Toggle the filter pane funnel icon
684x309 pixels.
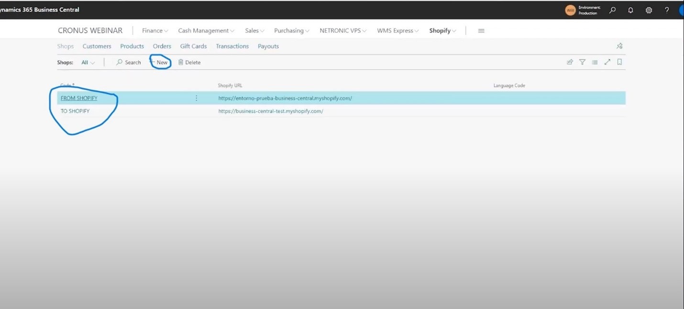582,62
